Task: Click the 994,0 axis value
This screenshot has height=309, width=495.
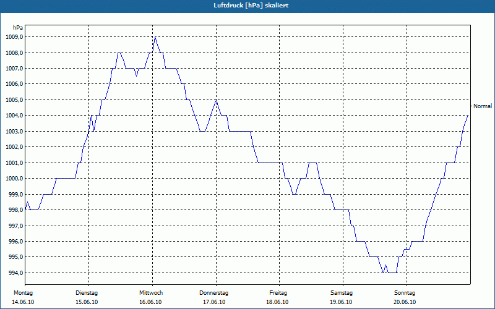Action: point(15,273)
